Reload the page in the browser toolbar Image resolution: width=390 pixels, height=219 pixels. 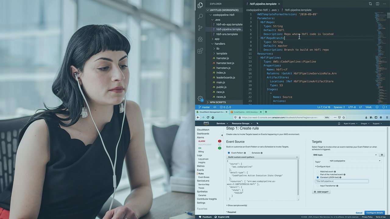tap(208, 117)
